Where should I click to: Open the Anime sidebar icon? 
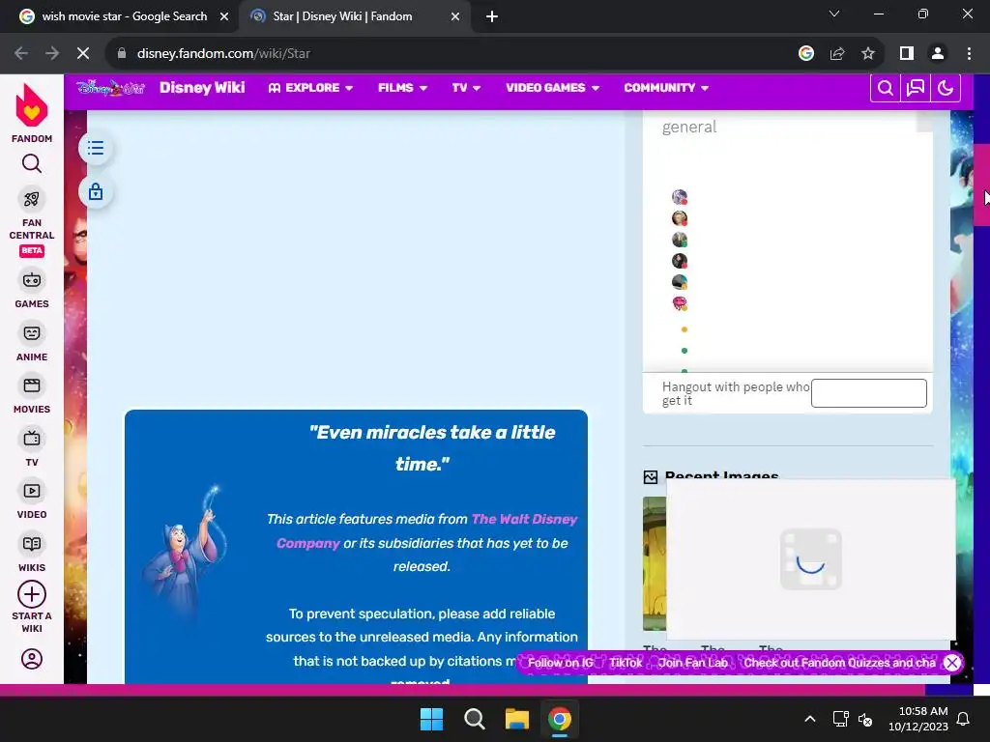tap(32, 333)
